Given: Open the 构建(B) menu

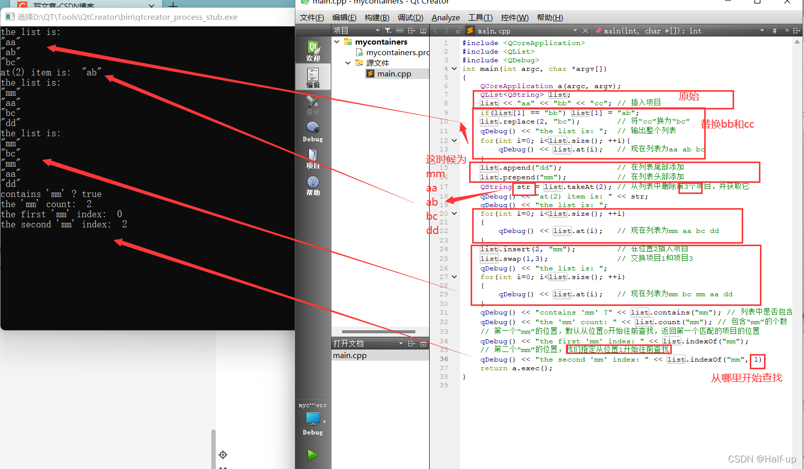Looking at the screenshot, I should (377, 18).
